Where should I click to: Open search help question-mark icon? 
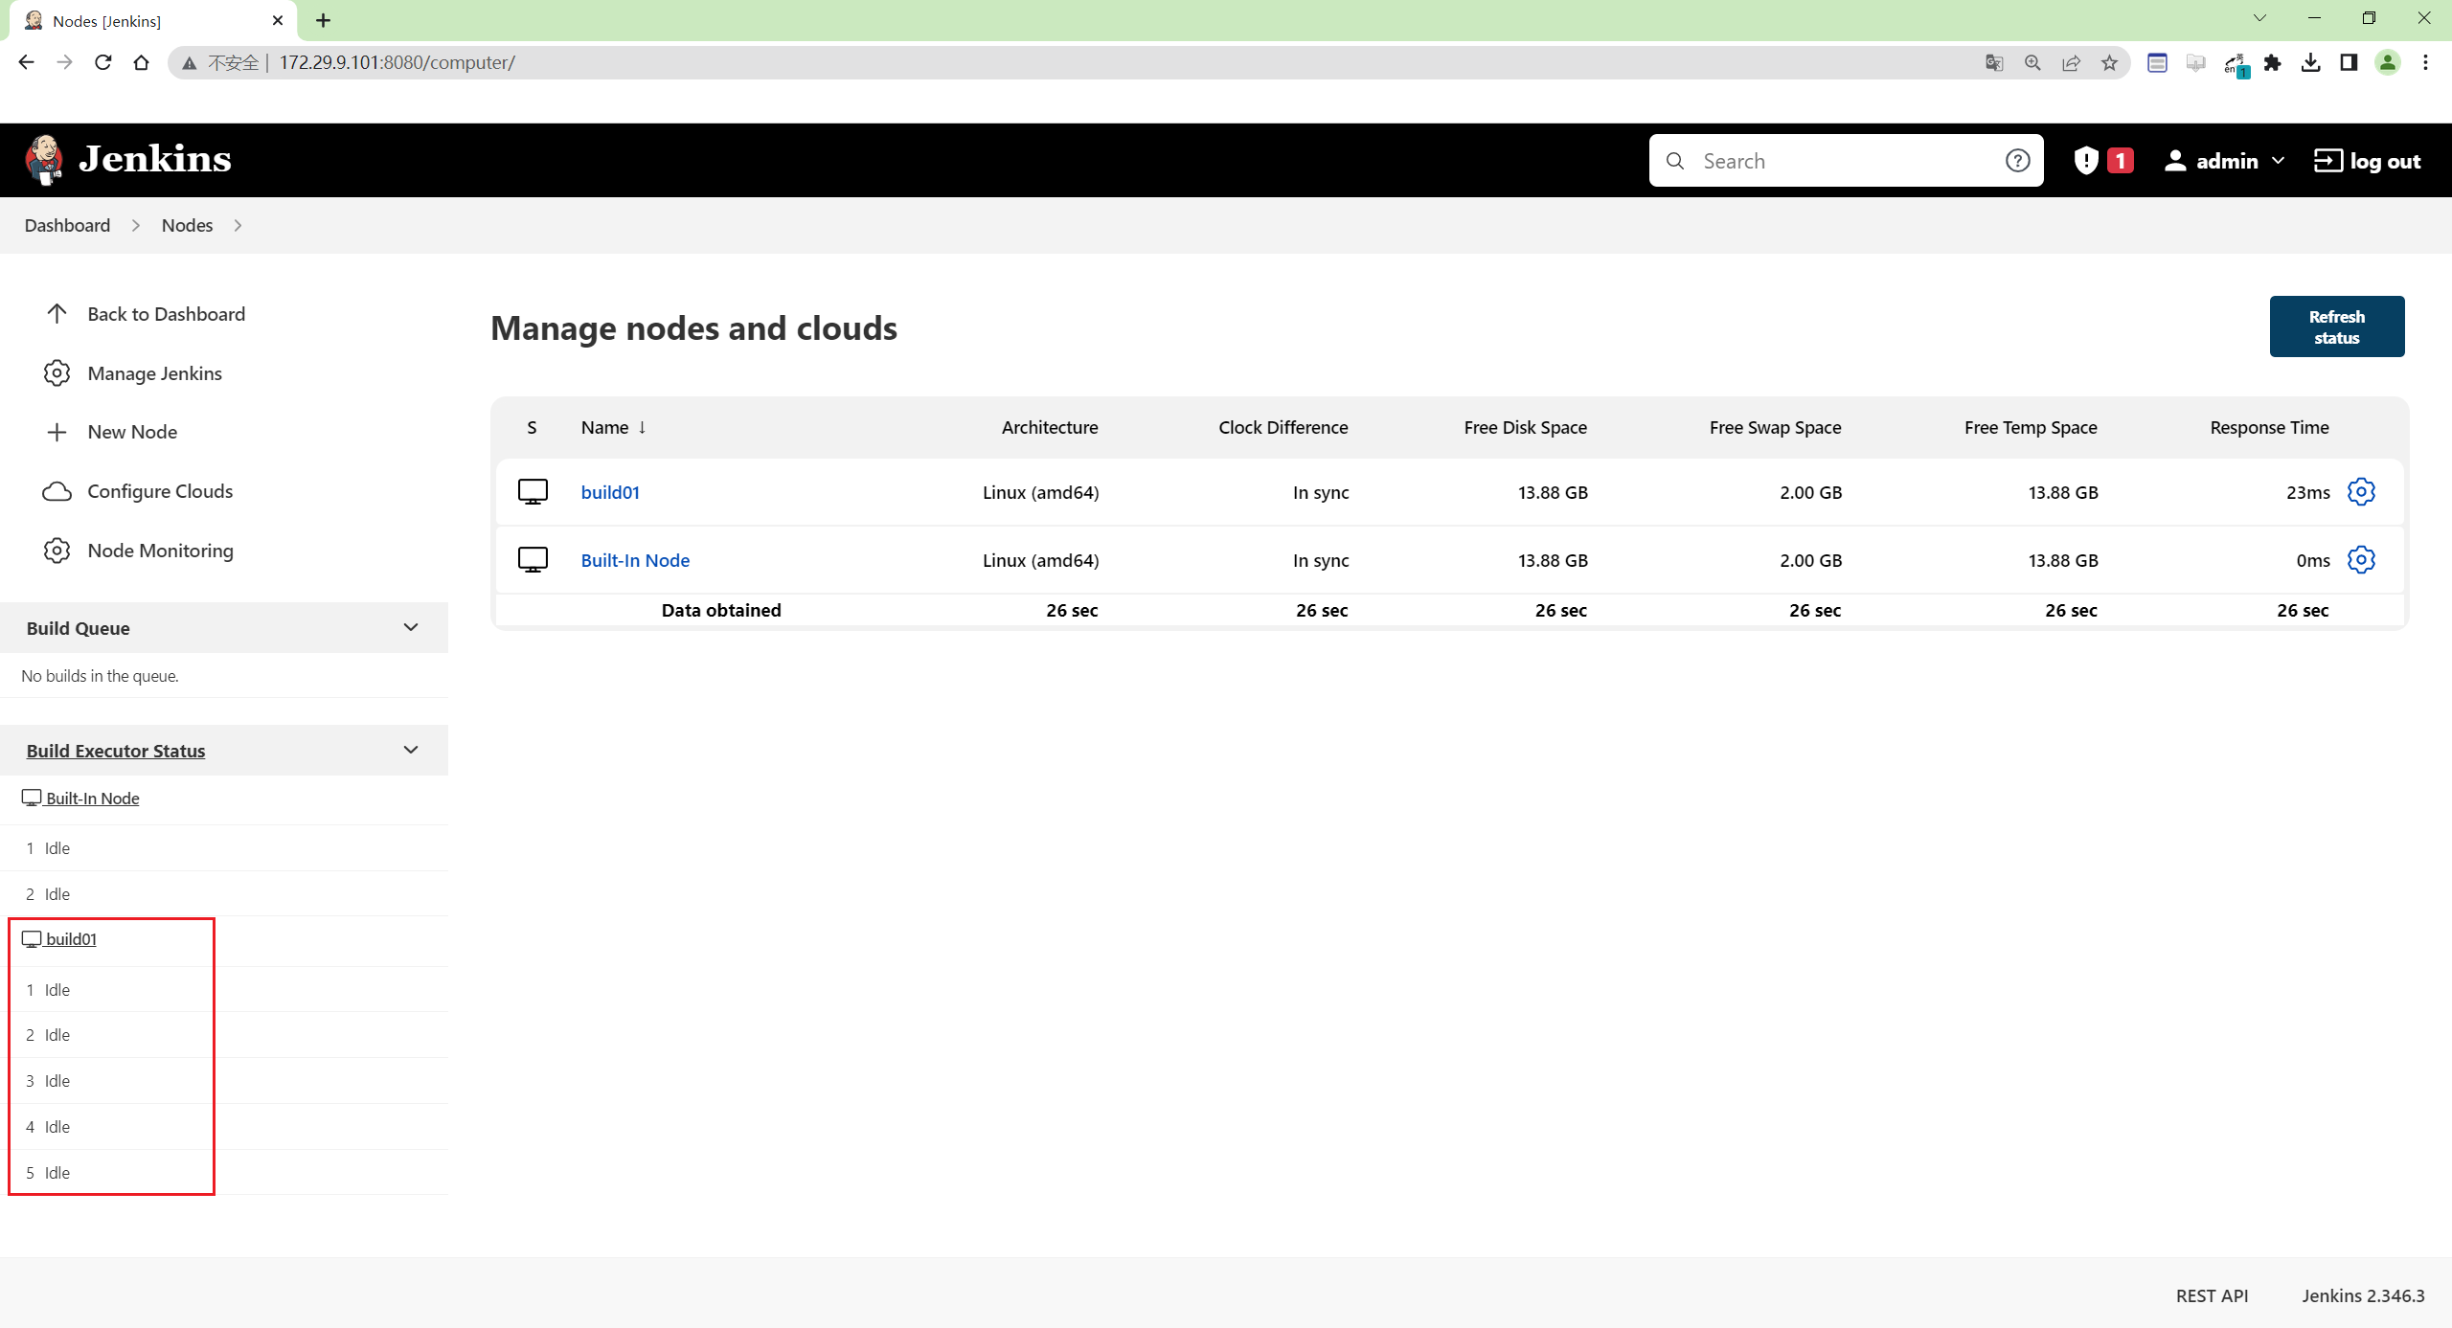click(2017, 161)
